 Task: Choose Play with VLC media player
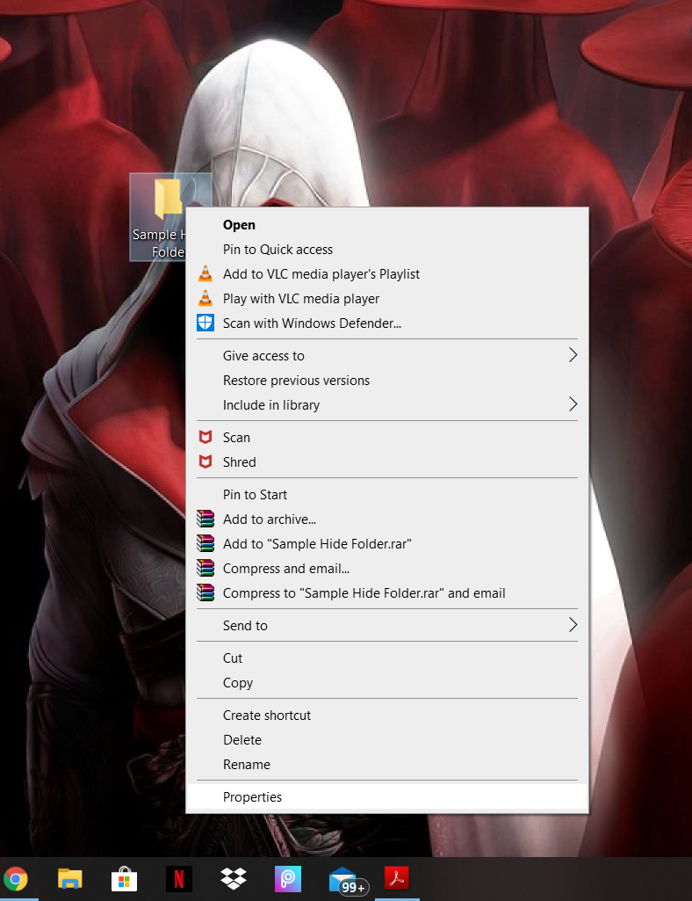point(387,299)
